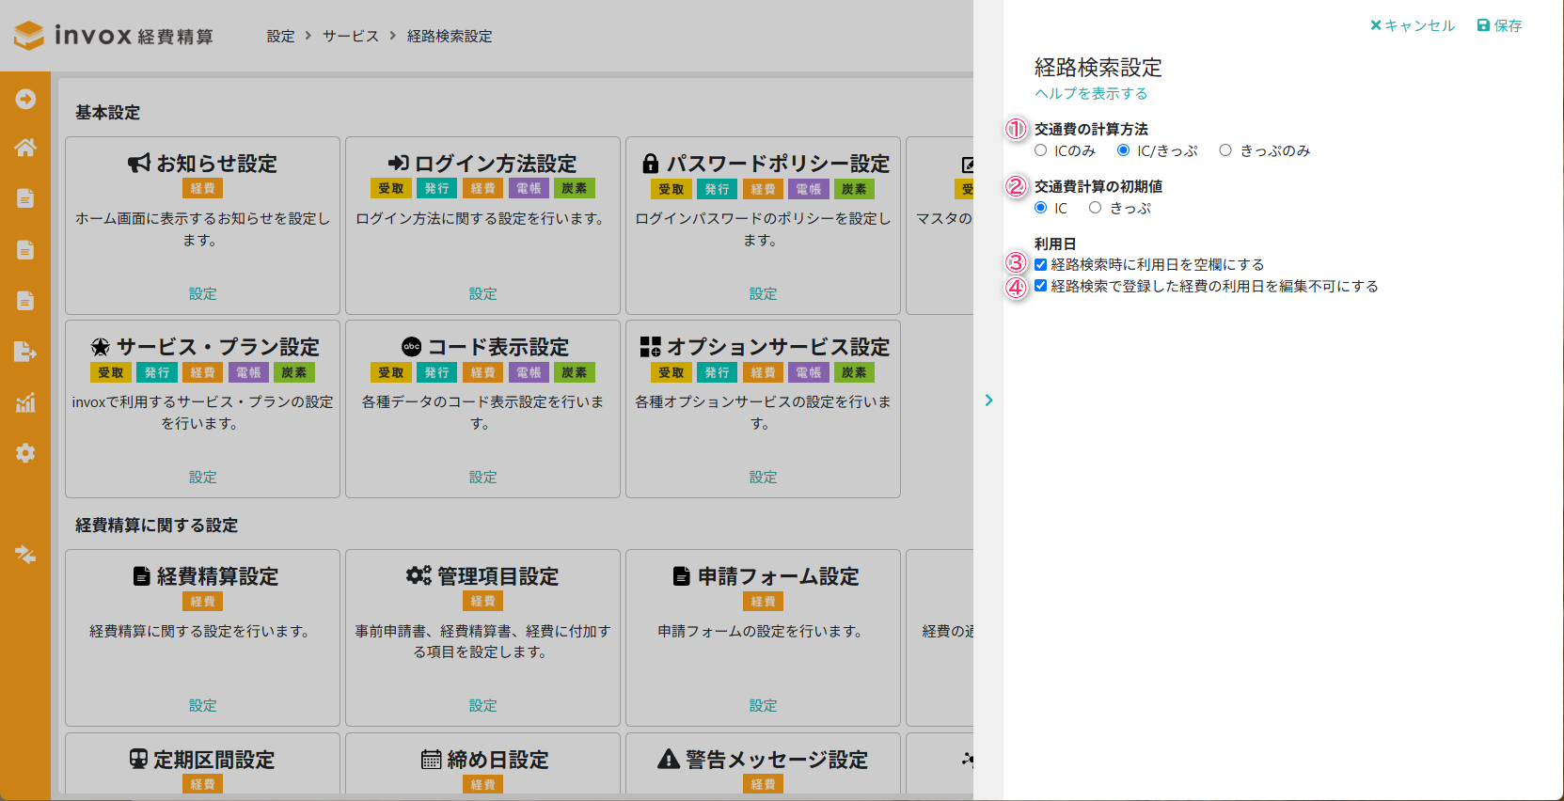Screen dimensions: 1564x801
Task: Click the サービス breadcrumb item
Action: pyautogui.click(x=351, y=36)
